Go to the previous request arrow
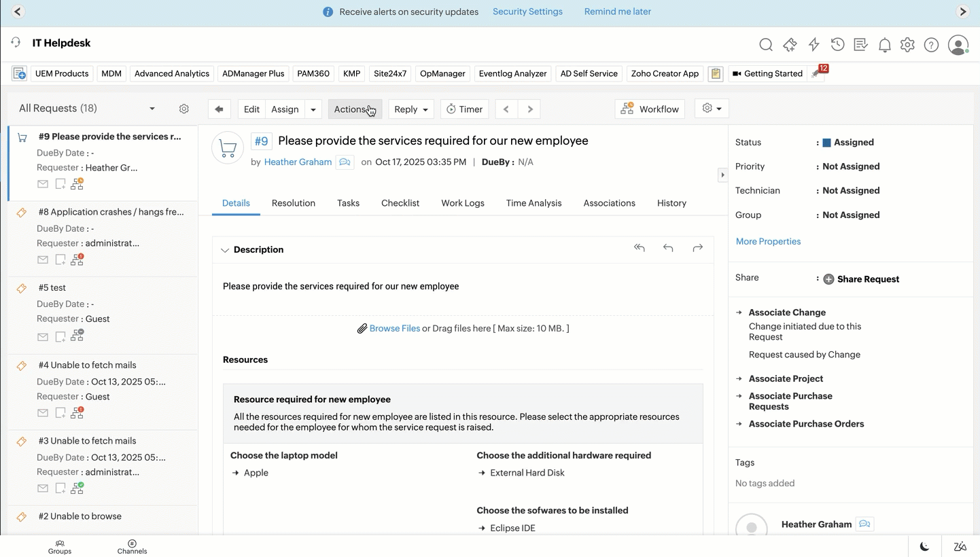Viewport: 980px width, 557px height. [x=506, y=109]
